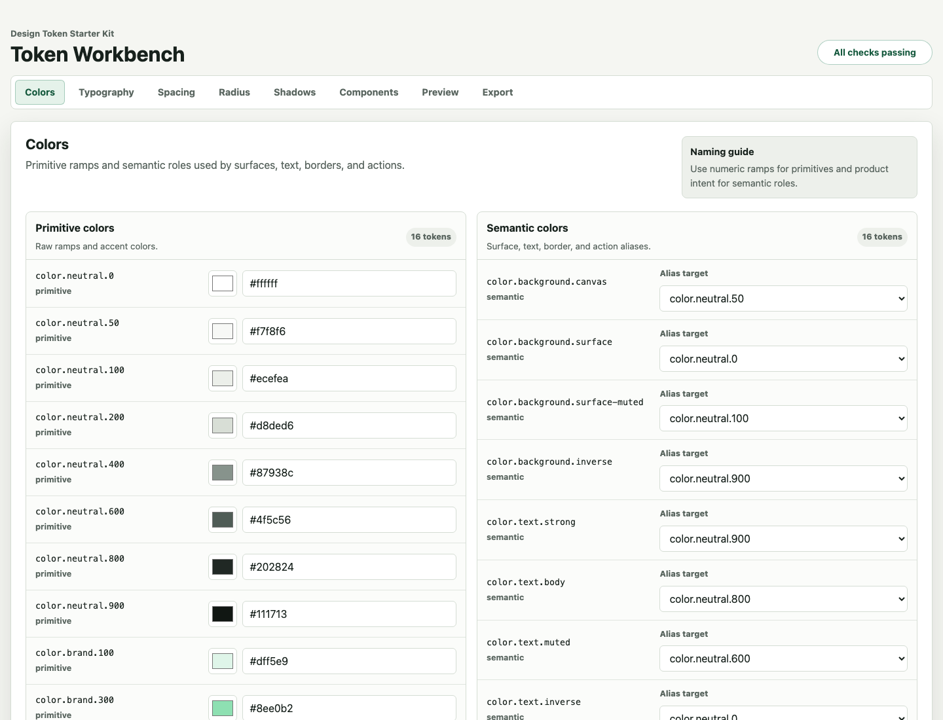The height and width of the screenshot is (720, 943).
Task: Click the color.brand.100 token name
Action: point(75,653)
